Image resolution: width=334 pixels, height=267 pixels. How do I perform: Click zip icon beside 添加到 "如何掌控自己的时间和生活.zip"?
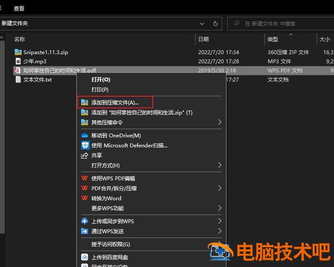point(85,113)
